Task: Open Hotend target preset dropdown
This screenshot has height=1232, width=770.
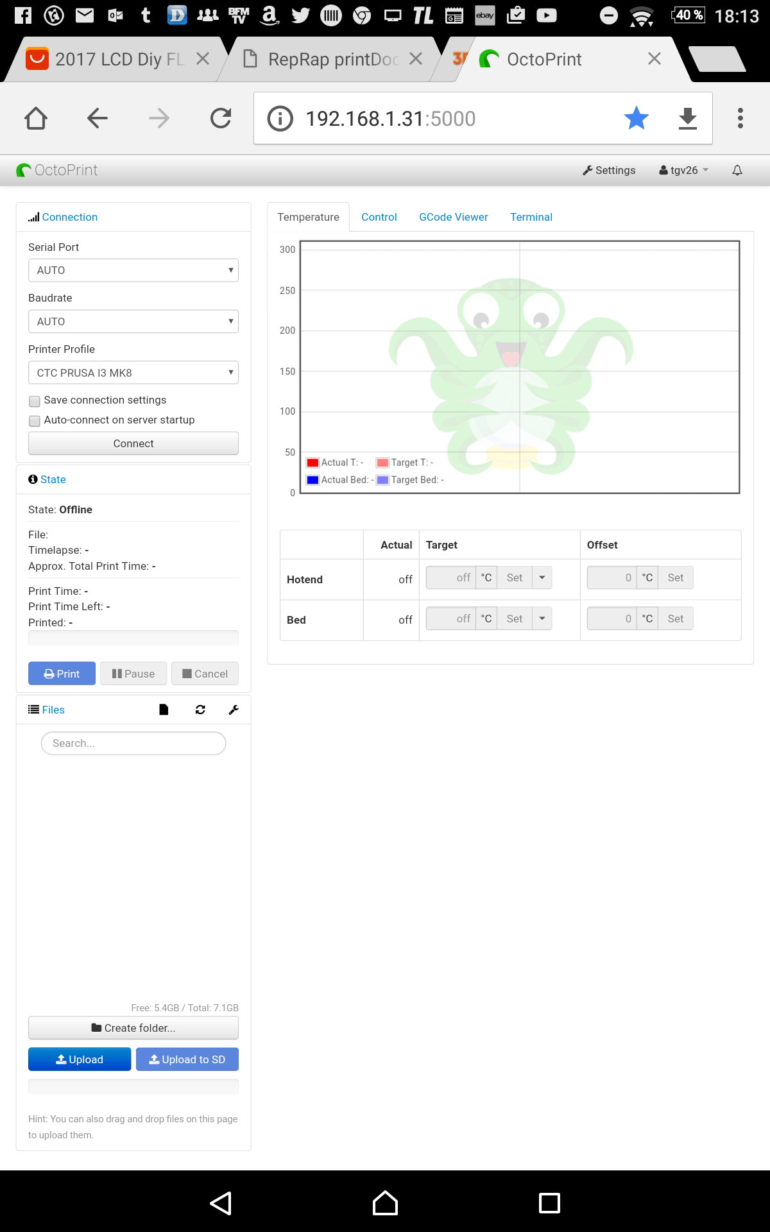Action: [542, 577]
